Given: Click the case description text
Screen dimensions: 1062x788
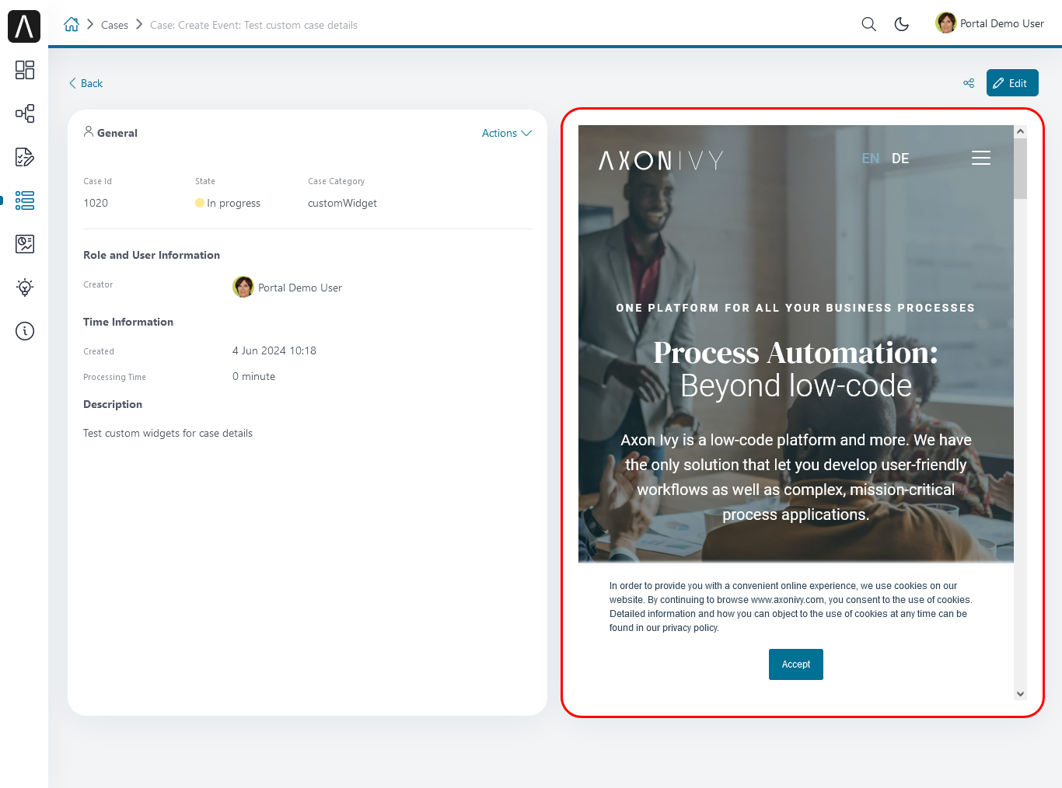Looking at the screenshot, I should (x=168, y=433).
